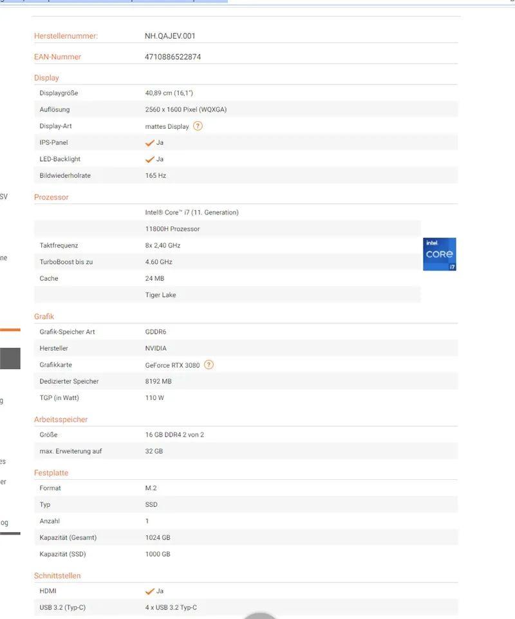Click the dark gray sidebar button

tap(10, 358)
